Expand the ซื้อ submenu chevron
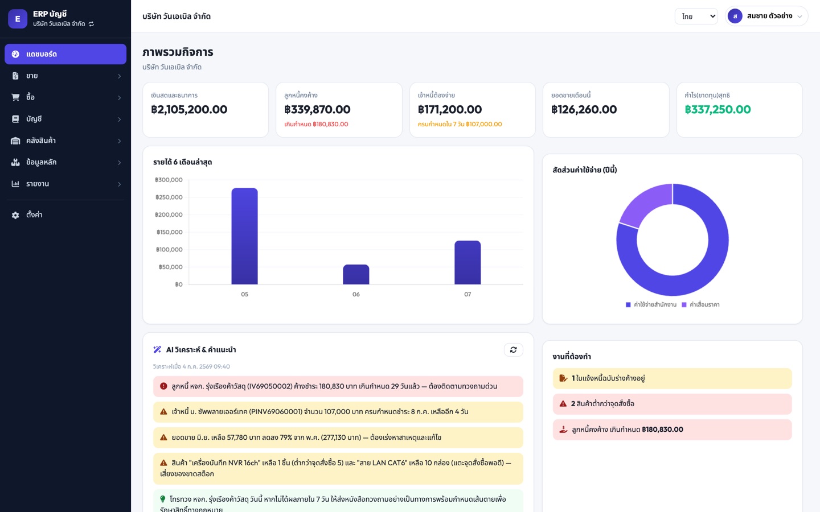This screenshot has height=512, width=820. [119, 98]
